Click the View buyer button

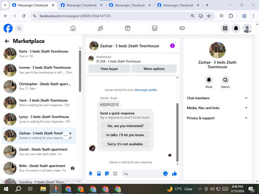tap(109, 69)
